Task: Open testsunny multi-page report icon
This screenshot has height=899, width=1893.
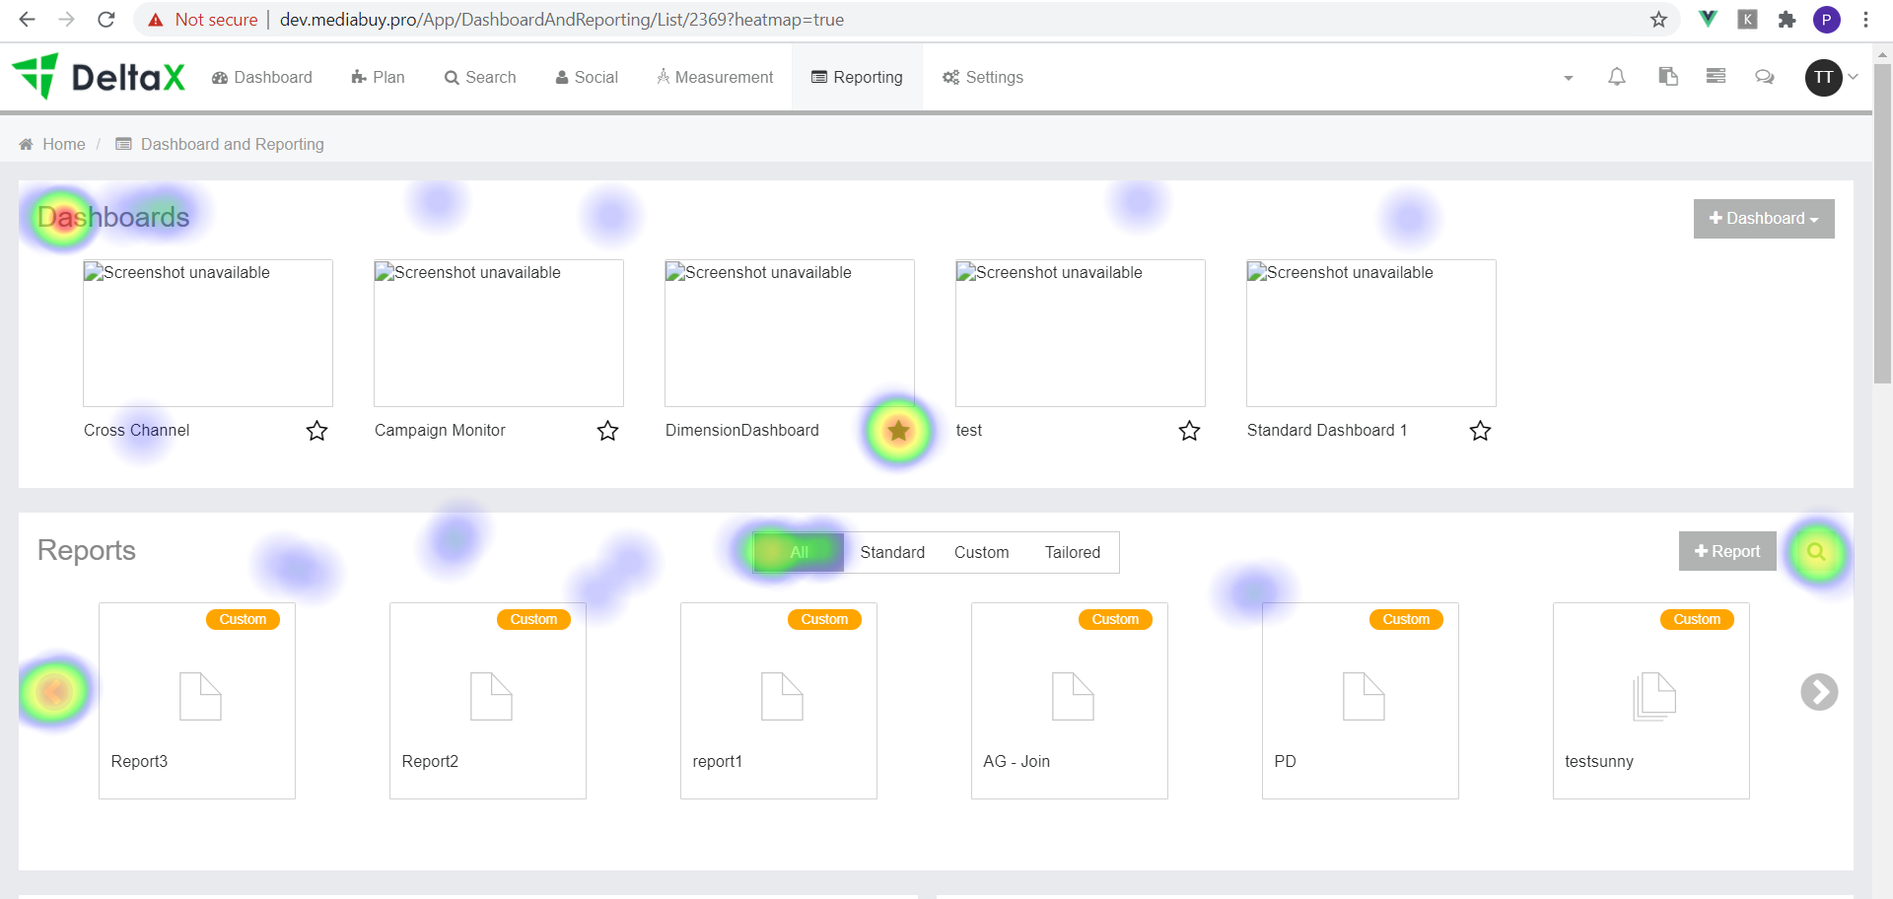Action: (1654, 696)
